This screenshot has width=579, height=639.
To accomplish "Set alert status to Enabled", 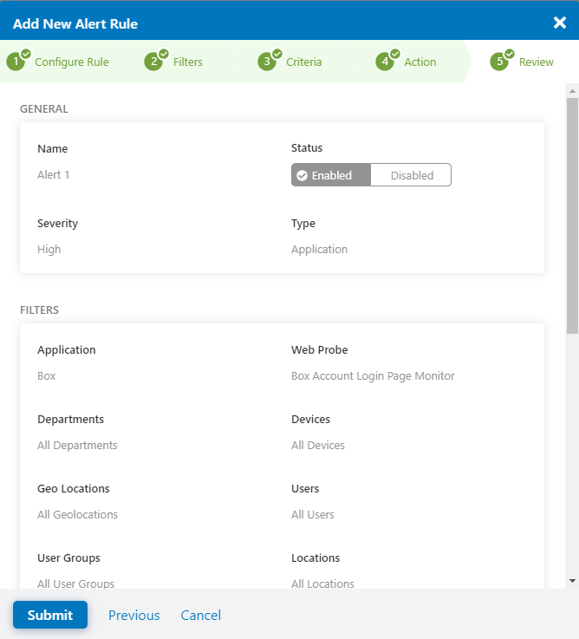I will point(331,175).
